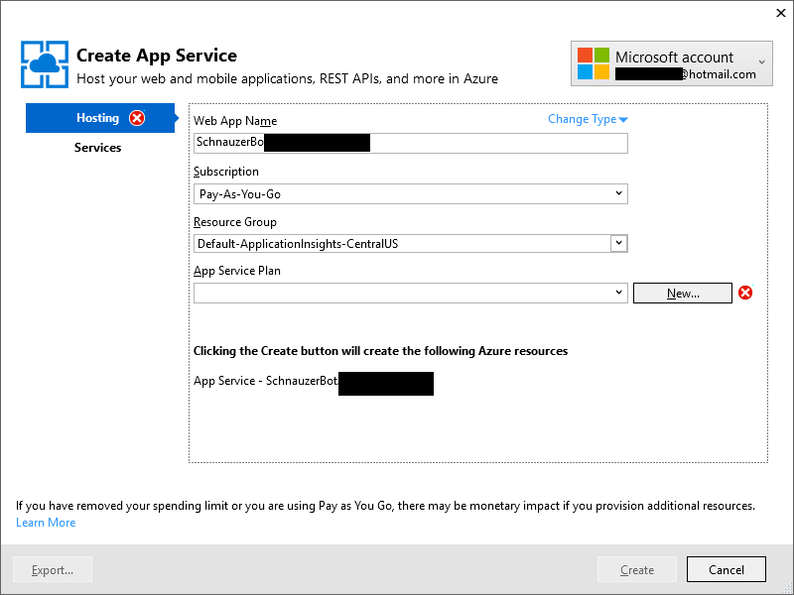The image size is (794, 595).
Task: Select the Hosting tab
Action: tap(100, 118)
